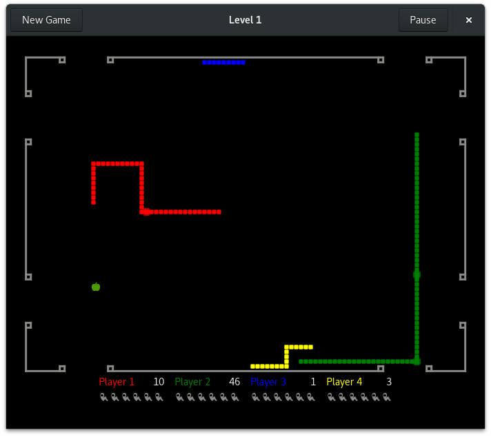Click Player 1's score of 10

point(159,382)
